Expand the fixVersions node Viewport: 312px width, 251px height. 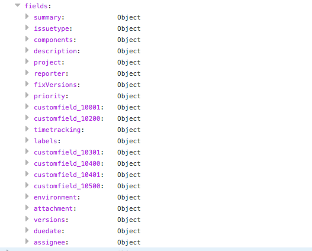pyautogui.click(x=27, y=83)
